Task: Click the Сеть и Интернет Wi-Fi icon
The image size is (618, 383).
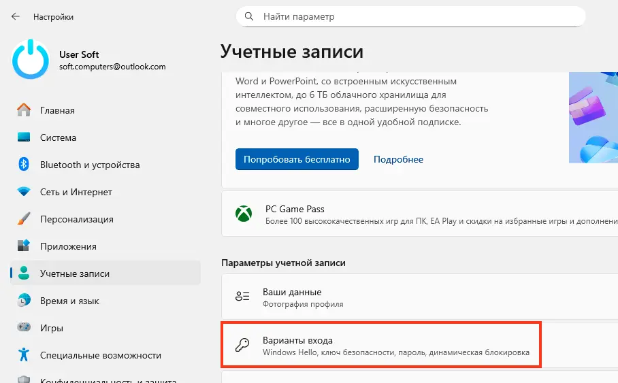Action: tap(24, 192)
